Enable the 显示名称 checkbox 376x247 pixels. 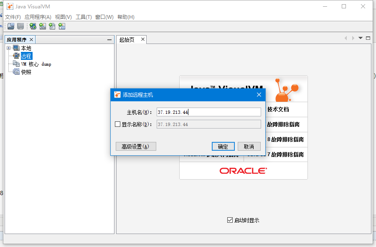[x=117, y=124]
